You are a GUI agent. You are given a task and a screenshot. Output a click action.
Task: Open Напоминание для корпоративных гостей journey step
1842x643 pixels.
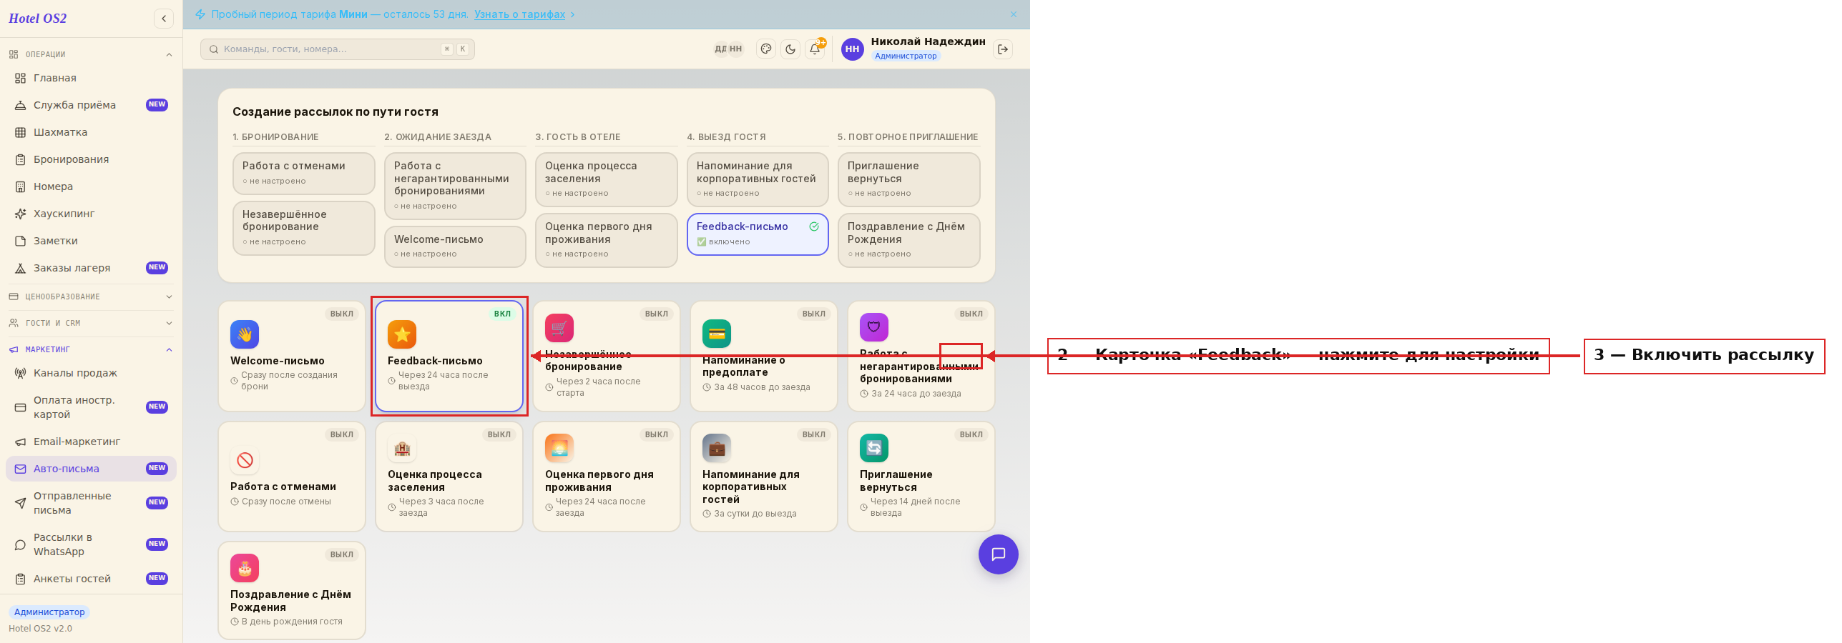[x=758, y=179]
